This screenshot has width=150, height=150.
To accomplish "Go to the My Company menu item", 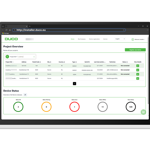I will point(81,39).
